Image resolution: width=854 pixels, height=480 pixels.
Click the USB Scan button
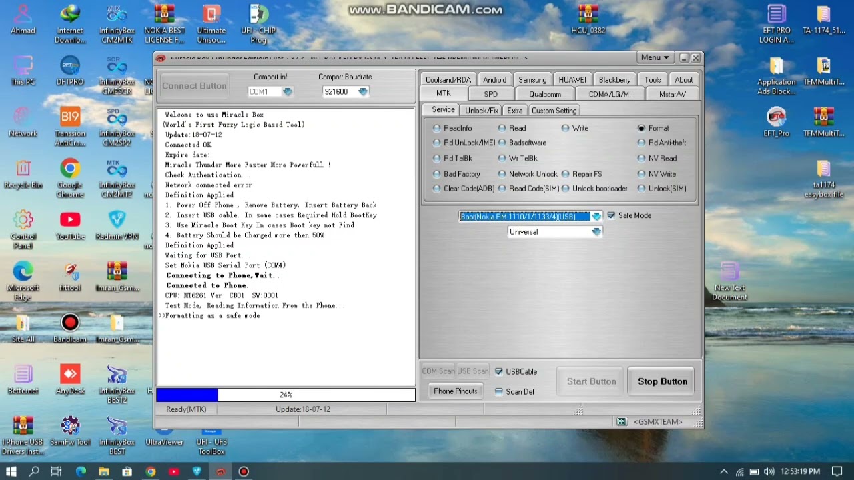[472, 371]
